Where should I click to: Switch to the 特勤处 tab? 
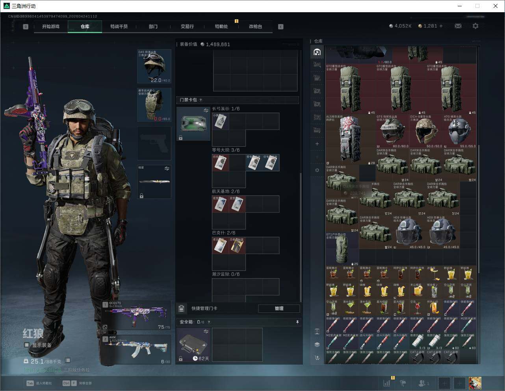point(221,26)
